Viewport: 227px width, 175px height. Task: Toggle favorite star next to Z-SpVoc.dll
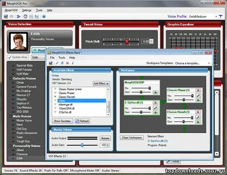(x=55, y=112)
